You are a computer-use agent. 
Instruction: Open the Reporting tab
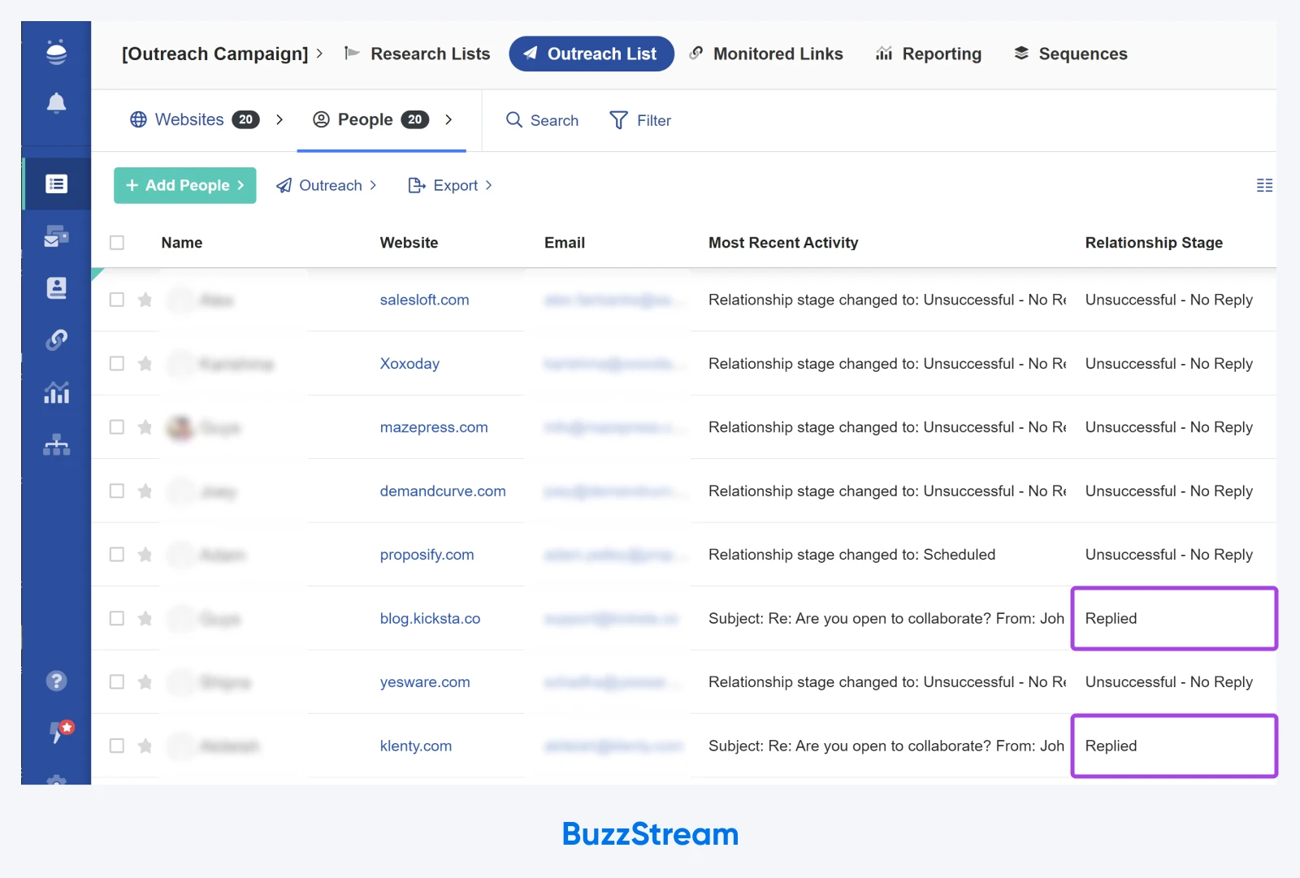tap(929, 54)
